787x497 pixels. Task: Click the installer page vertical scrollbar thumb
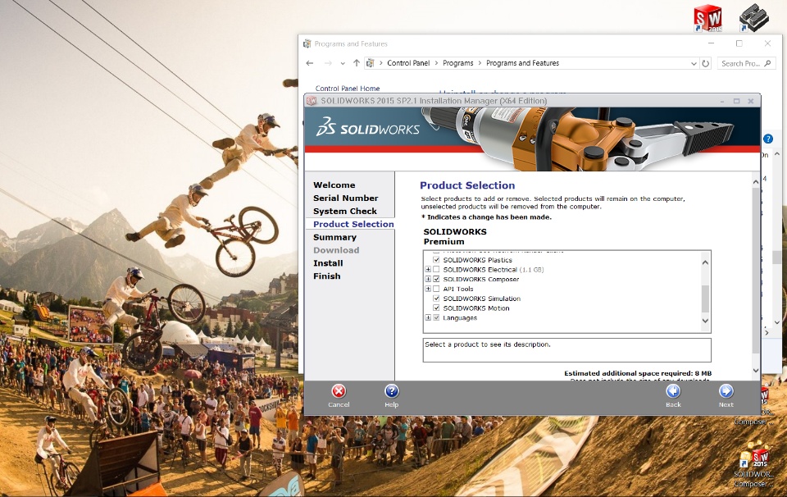756,271
